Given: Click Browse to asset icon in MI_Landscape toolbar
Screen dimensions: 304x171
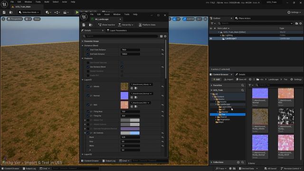Looking at the screenshot, I should click(91, 25).
